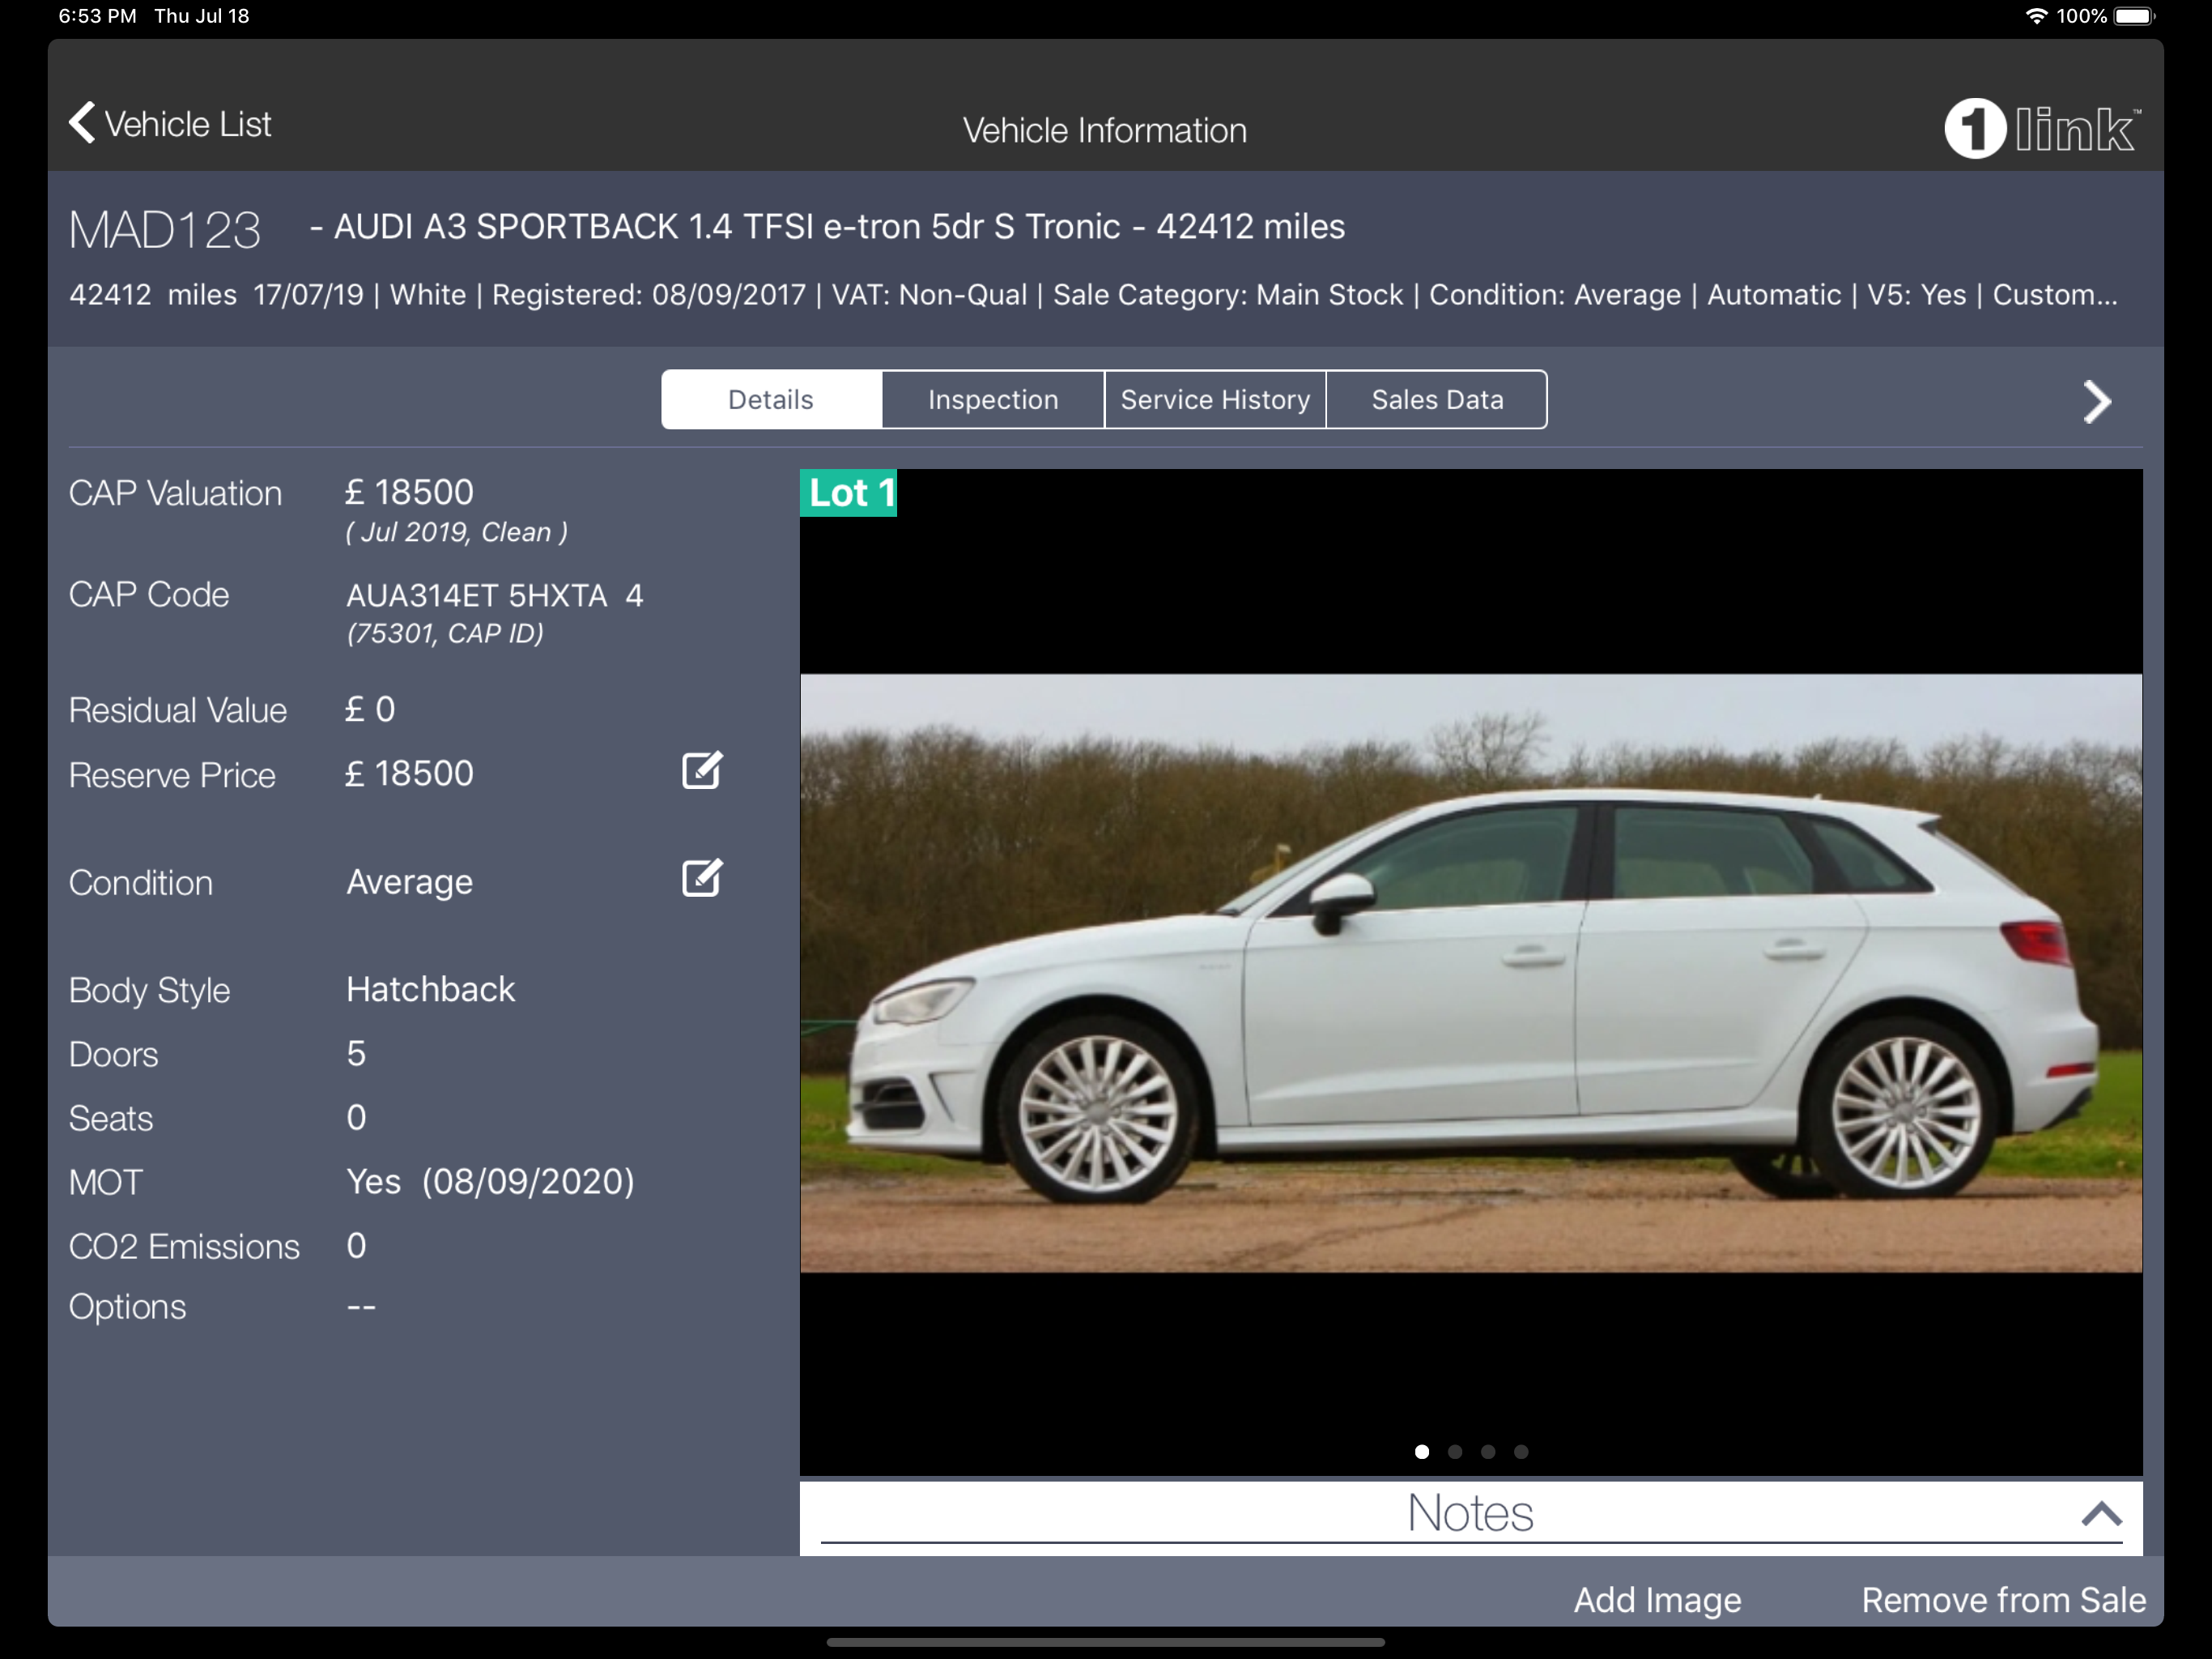Select the Details tab
2212x1659 pixels.
(771, 399)
